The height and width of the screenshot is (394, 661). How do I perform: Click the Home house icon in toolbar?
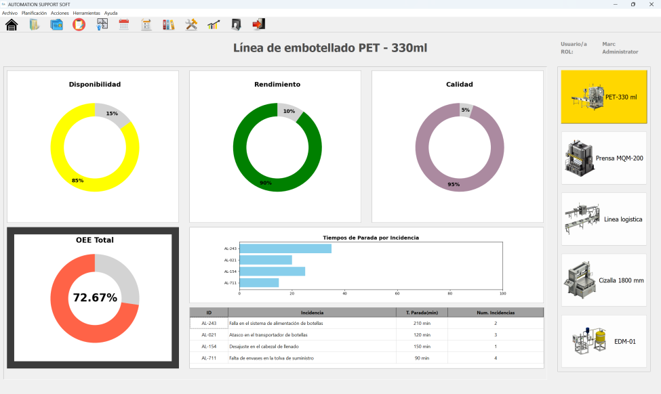point(12,25)
